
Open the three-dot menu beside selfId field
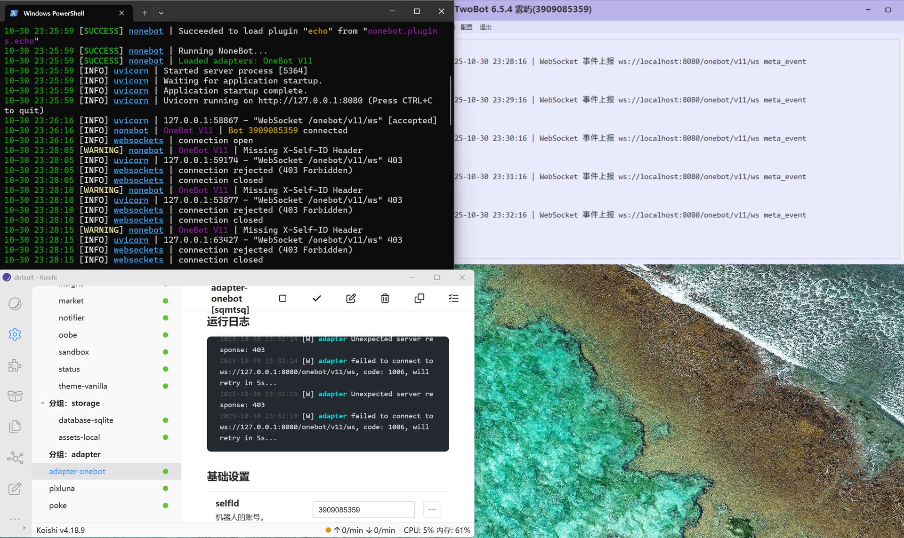click(432, 509)
